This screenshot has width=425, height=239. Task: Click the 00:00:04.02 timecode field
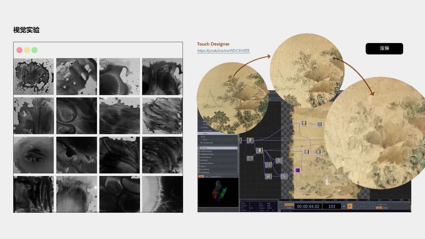pyautogui.click(x=308, y=206)
